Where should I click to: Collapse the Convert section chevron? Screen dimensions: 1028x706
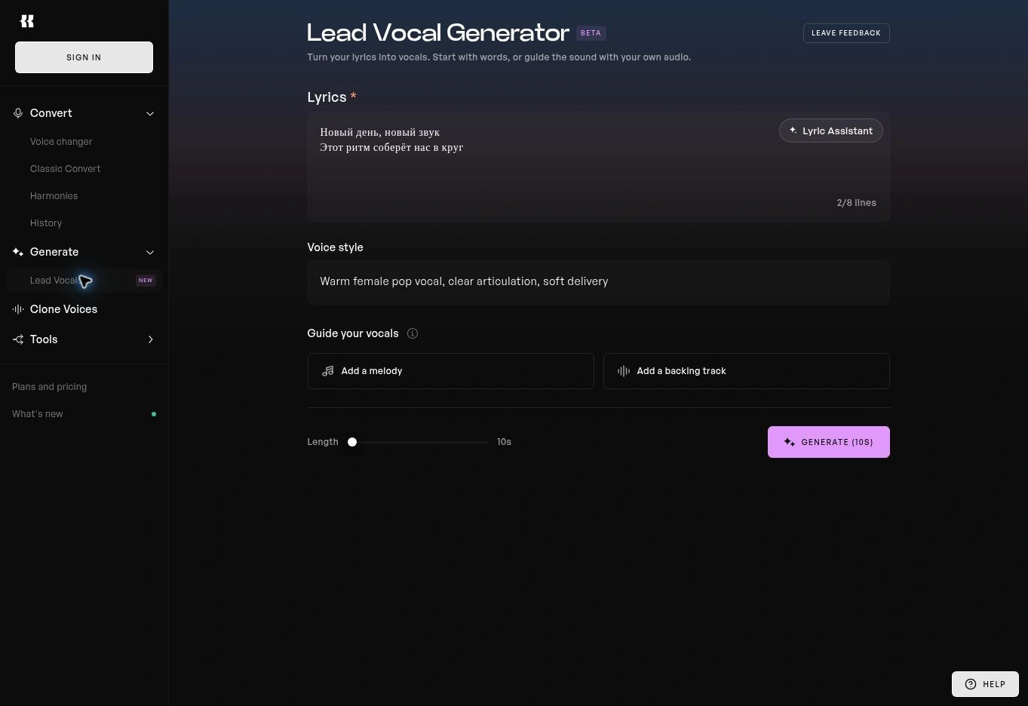click(x=150, y=114)
